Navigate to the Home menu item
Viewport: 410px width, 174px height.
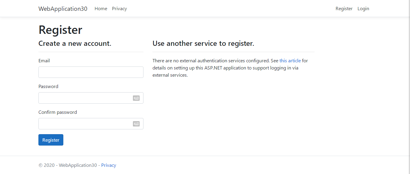[101, 8]
